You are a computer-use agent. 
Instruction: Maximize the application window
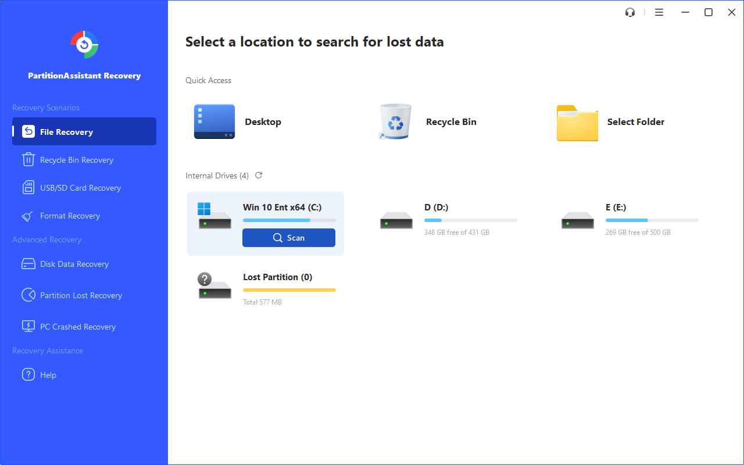click(x=709, y=12)
